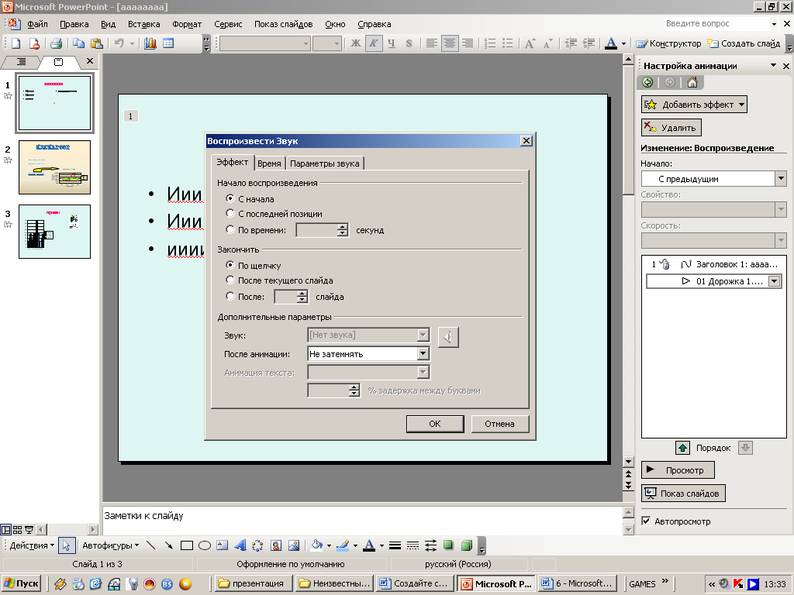Open 'Автофигуры' menu
Screen dimensions: 794x595
110,545
